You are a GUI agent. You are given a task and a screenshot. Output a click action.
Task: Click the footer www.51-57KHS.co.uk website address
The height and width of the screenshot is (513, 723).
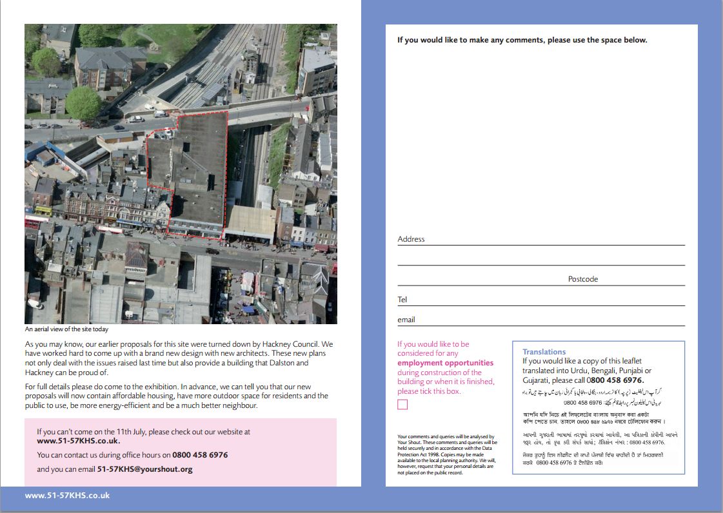67,496
